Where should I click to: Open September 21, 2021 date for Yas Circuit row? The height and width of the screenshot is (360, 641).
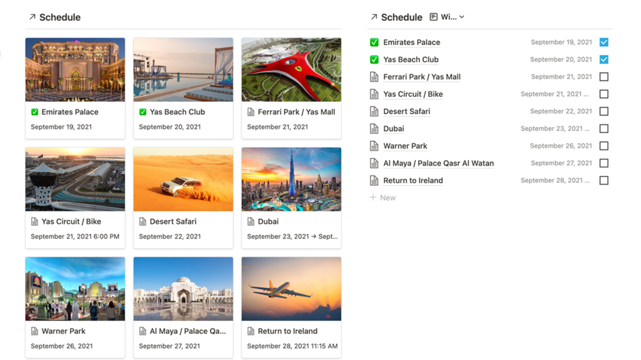[554, 94]
